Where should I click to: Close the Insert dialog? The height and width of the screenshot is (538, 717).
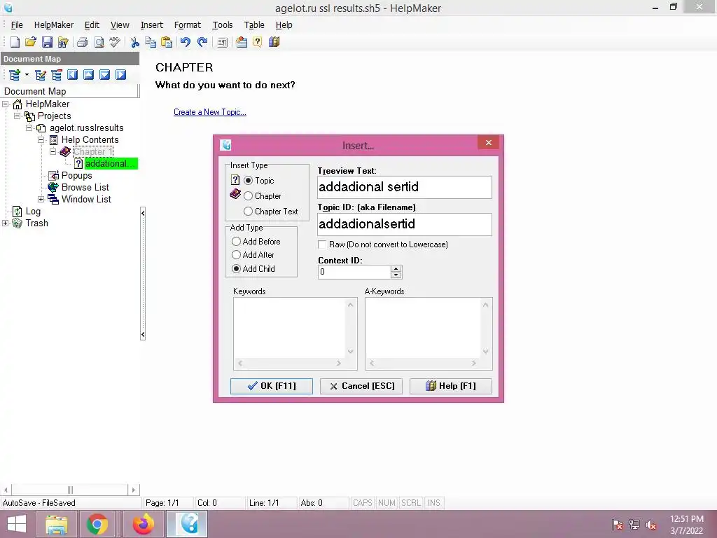488,143
